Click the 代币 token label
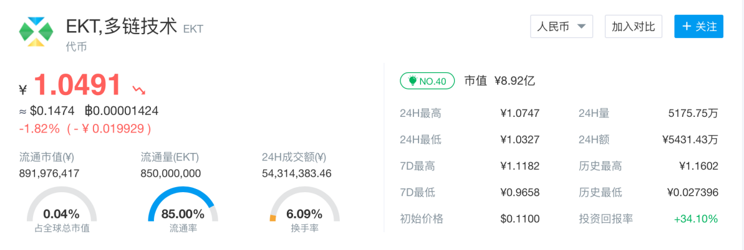Viewport: 744px width, 250px height. [76, 47]
